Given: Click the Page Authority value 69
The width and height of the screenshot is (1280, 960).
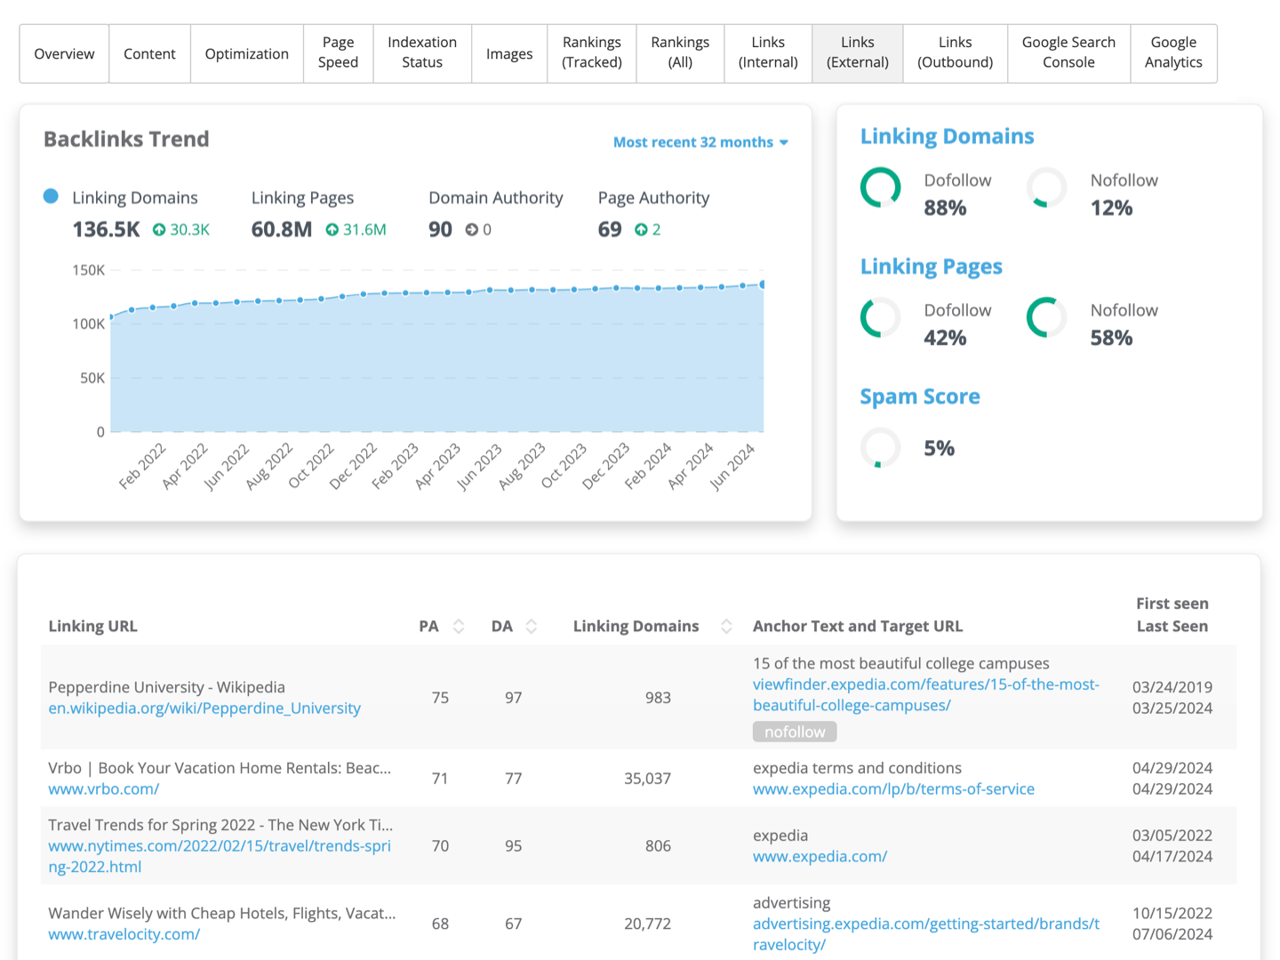Looking at the screenshot, I should pos(610,229).
